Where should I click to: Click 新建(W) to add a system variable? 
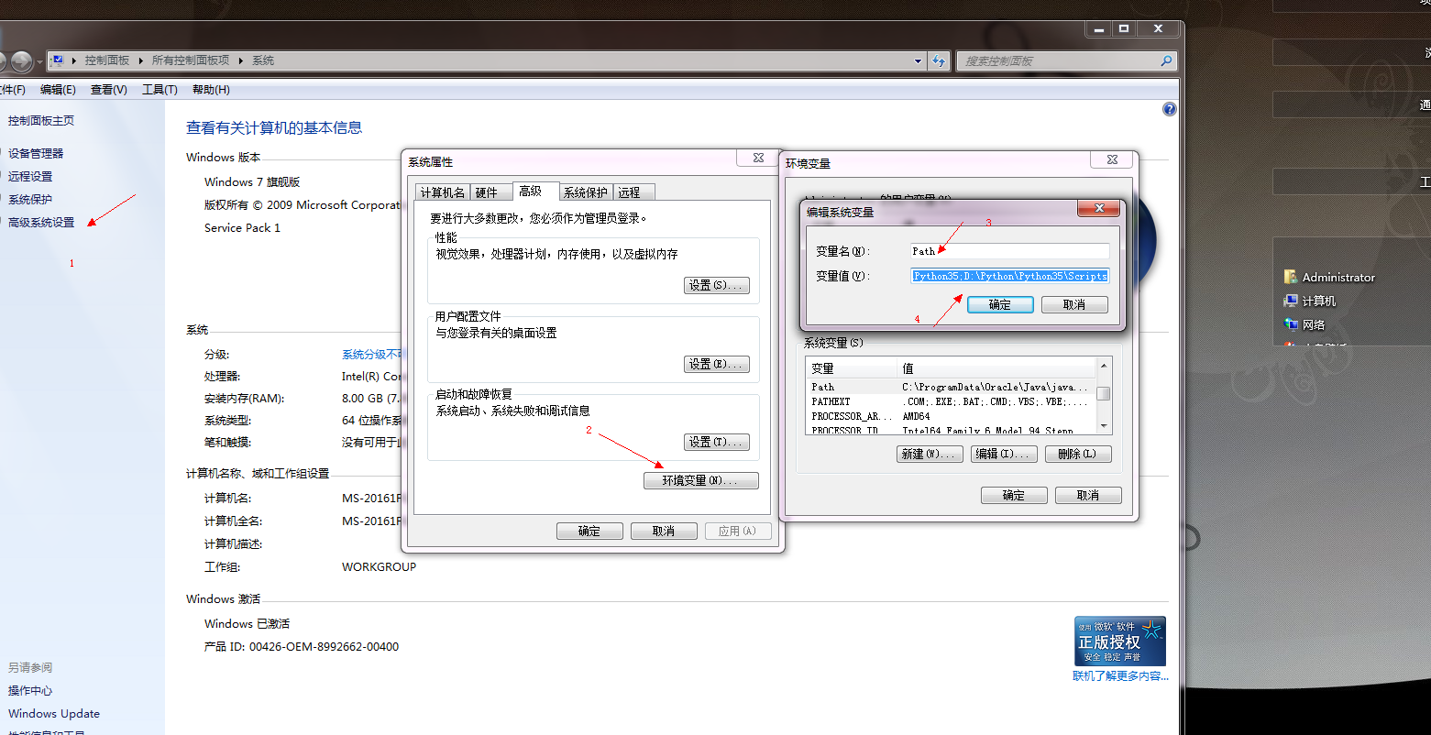[x=930, y=454]
